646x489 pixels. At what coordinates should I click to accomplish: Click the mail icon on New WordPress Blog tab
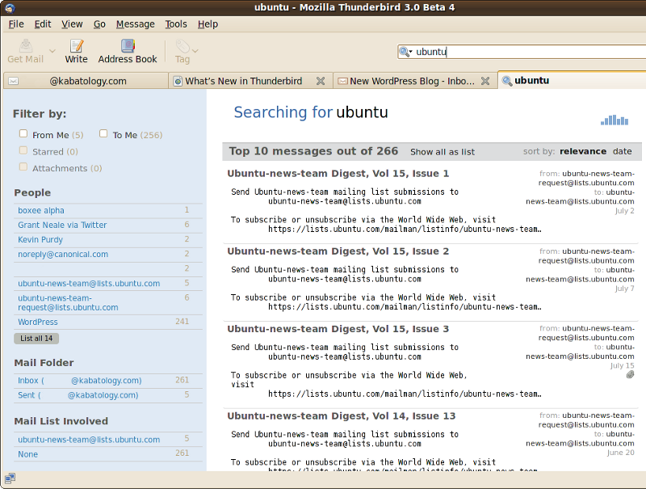click(x=342, y=81)
